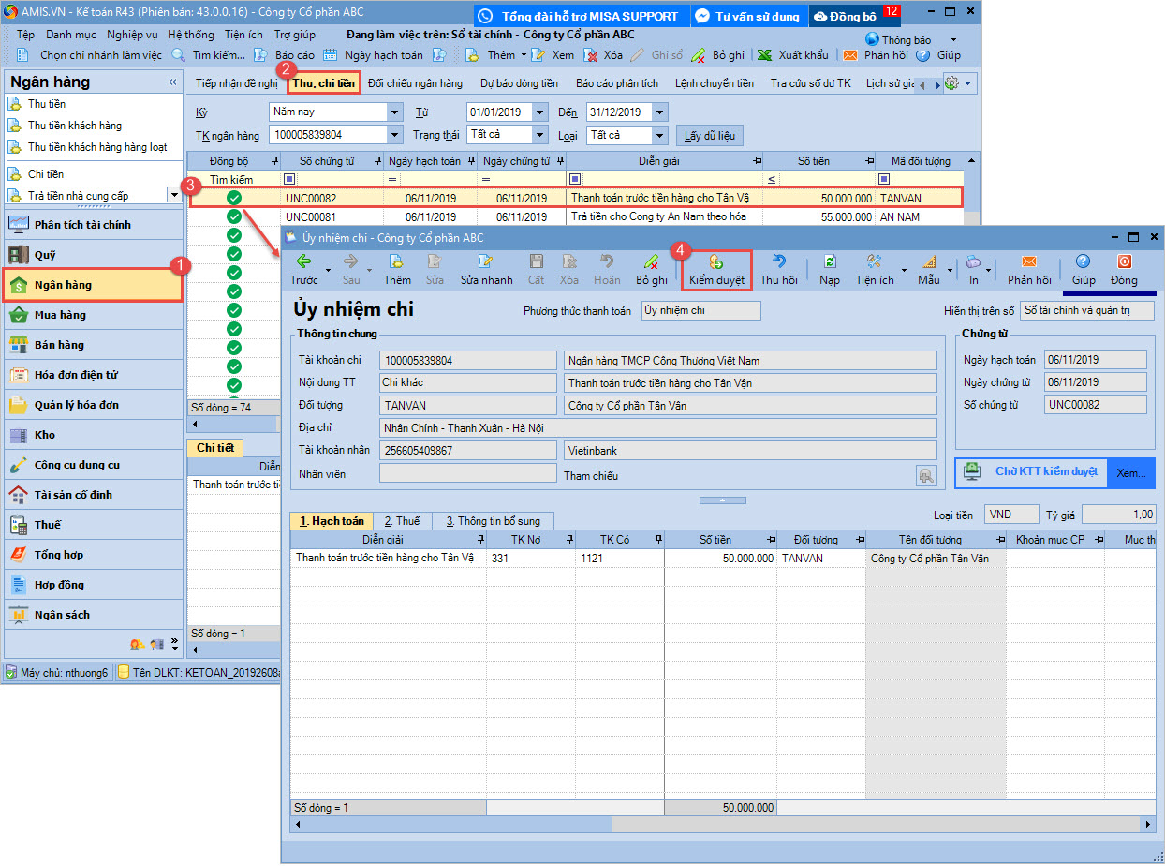Viewport: 1165px width, 866px height.
Task: Click the Nạp reload icon
Action: (x=829, y=262)
